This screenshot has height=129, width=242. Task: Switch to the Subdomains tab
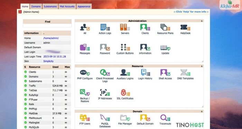50,7
